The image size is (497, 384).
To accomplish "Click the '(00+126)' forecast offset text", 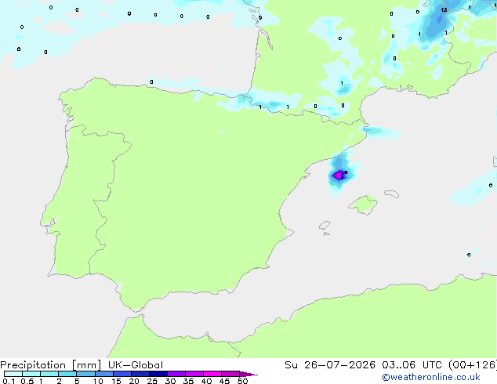I will (473, 365).
